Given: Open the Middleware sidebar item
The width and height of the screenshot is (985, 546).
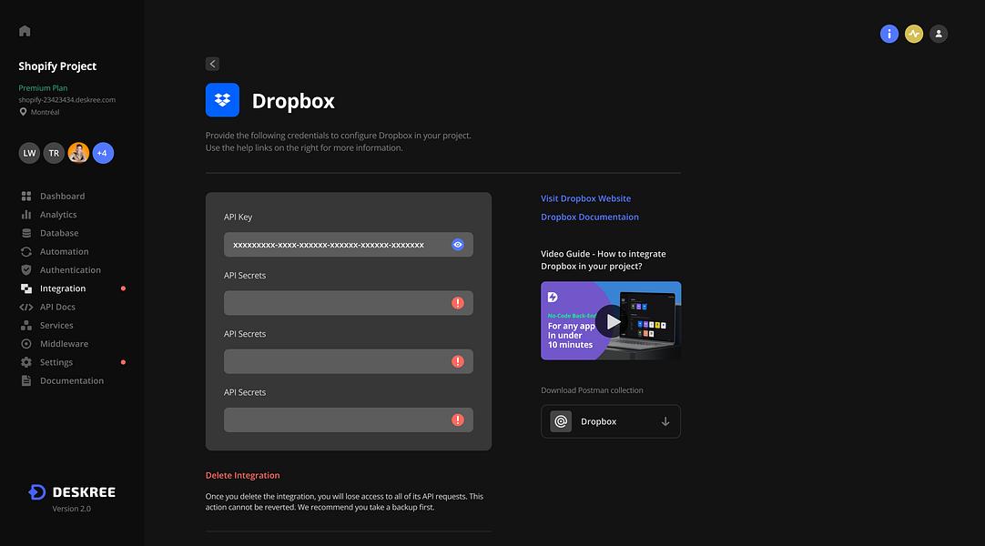Looking at the screenshot, I should point(64,344).
